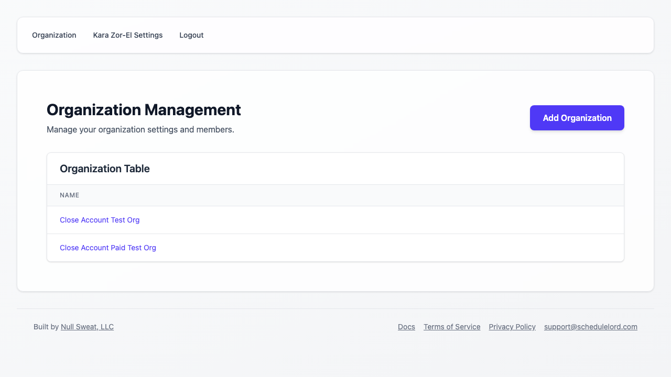This screenshot has height=377, width=671.
Task: Open Close Account Test Org
Action: coord(100,220)
